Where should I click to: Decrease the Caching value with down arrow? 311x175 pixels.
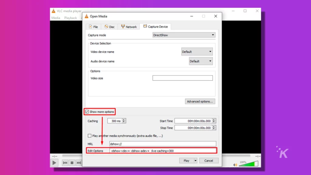point(124,122)
